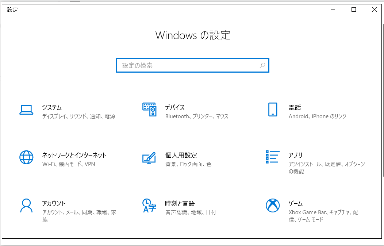384x246 pixels.
Task: Click the magnifier icon in search box
Action: click(x=262, y=66)
